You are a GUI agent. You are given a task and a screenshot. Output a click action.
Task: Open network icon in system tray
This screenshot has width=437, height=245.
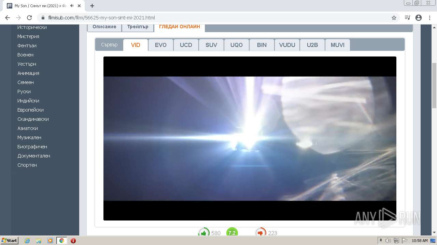pyautogui.click(x=396, y=241)
